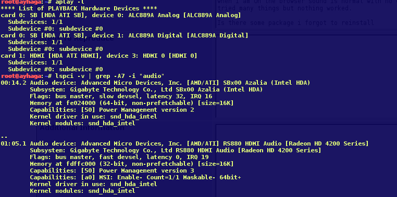Click the 'Memory at fdffc000' line
The width and height of the screenshot is (397, 197).
point(132,164)
